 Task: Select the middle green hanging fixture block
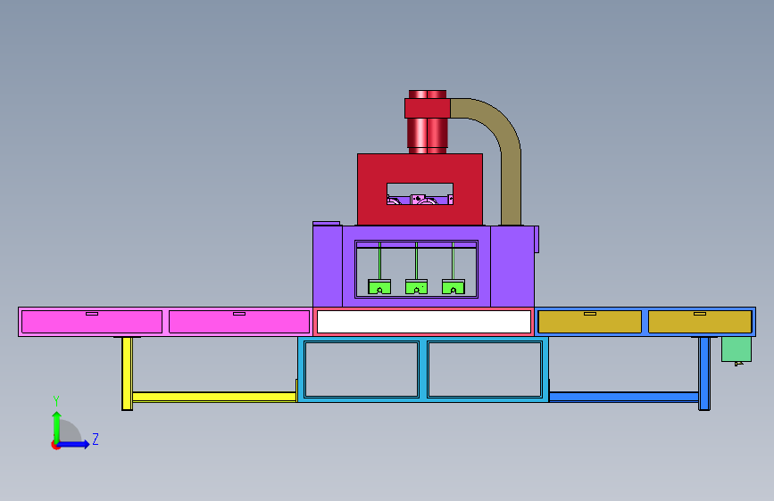416,286
